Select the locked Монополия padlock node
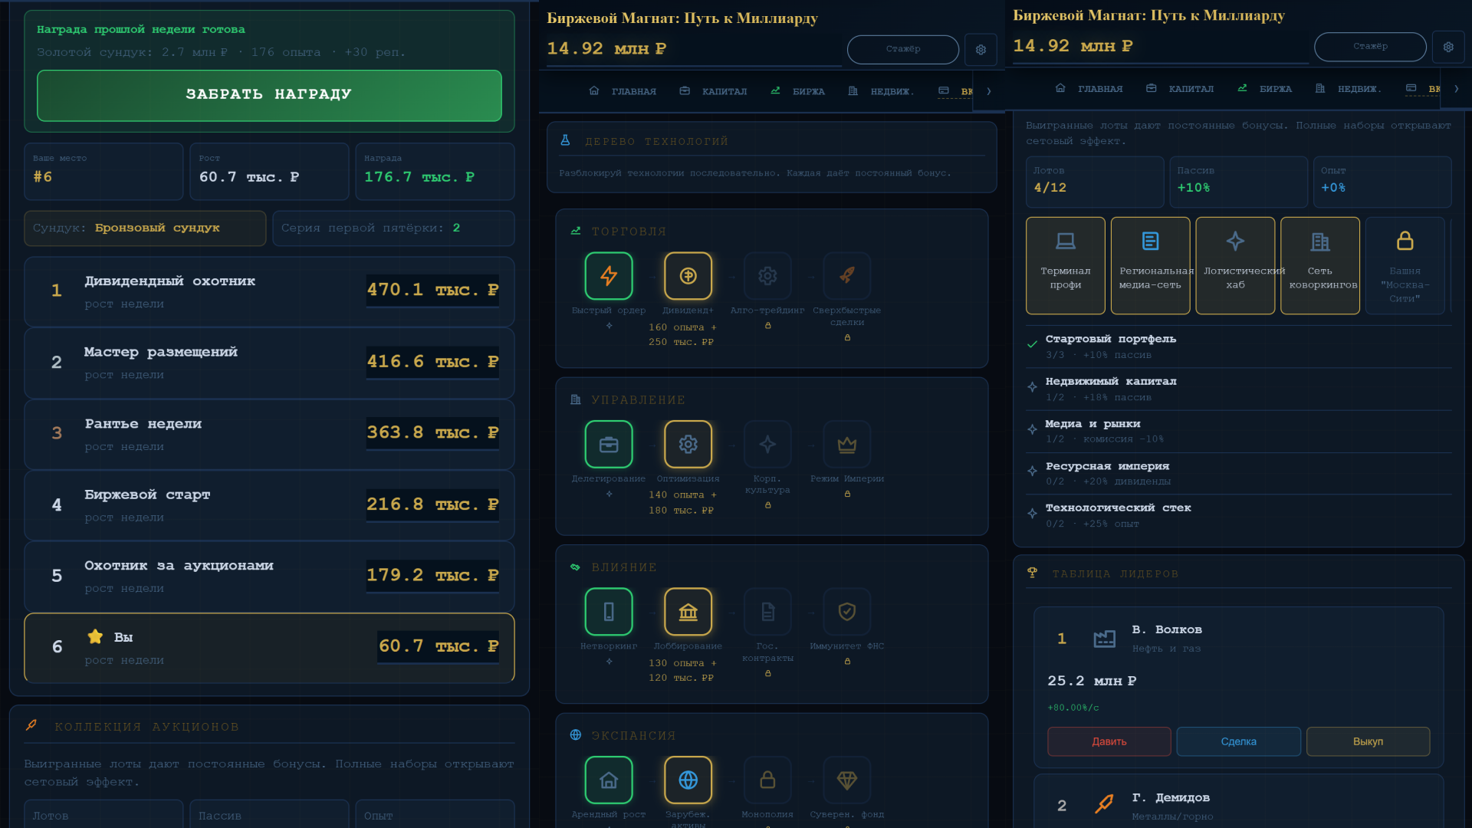This screenshot has width=1472, height=828. [767, 780]
